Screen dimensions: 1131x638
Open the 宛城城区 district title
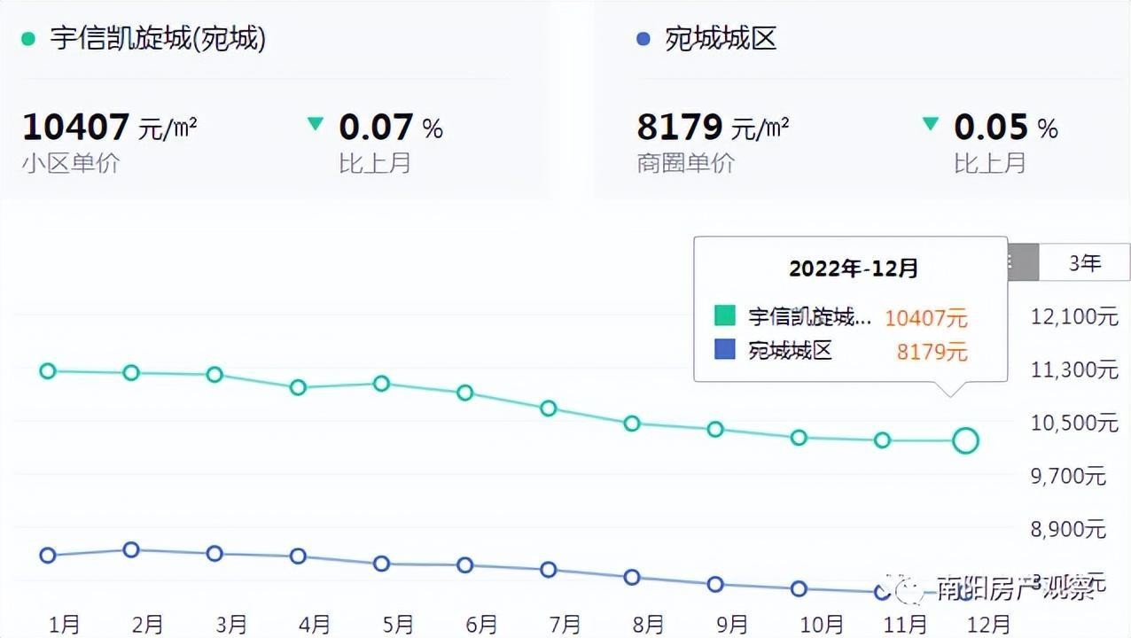[720, 40]
